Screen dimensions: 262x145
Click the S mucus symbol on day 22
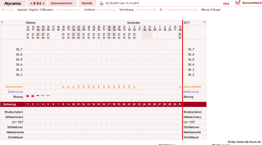pyautogui.click(x=134, y=87)
